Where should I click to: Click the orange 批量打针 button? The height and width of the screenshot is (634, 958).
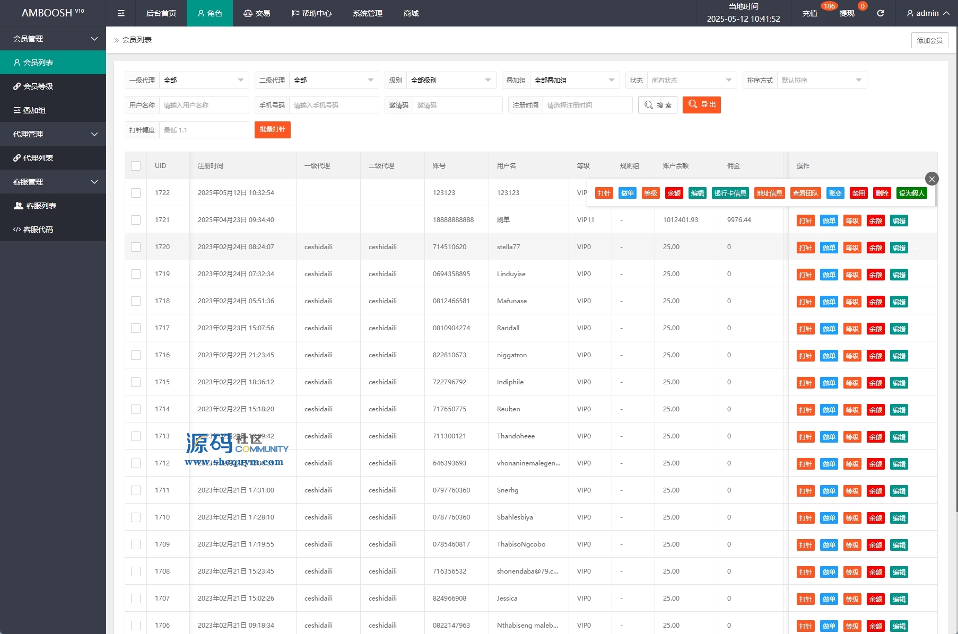[272, 130]
